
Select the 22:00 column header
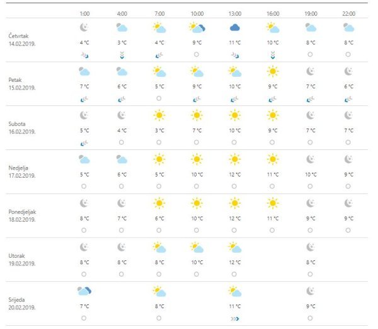coord(348,13)
